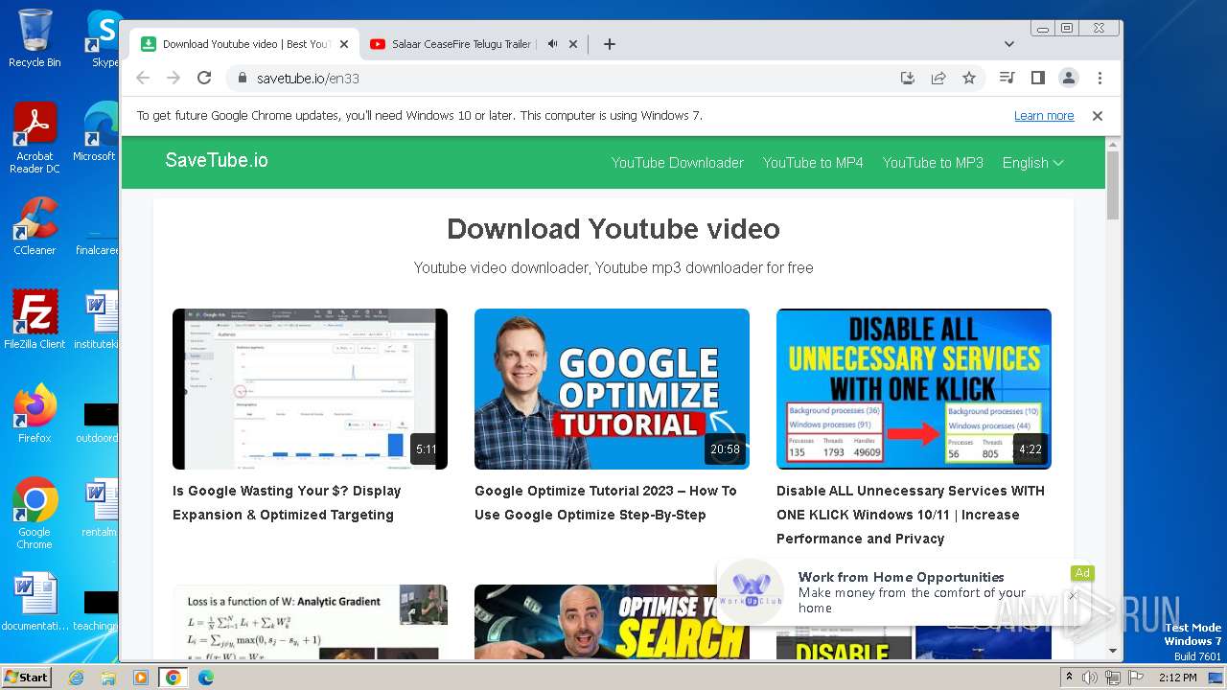Click the forward navigation arrow
This screenshot has height=690, width=1227.
(174, 79)
